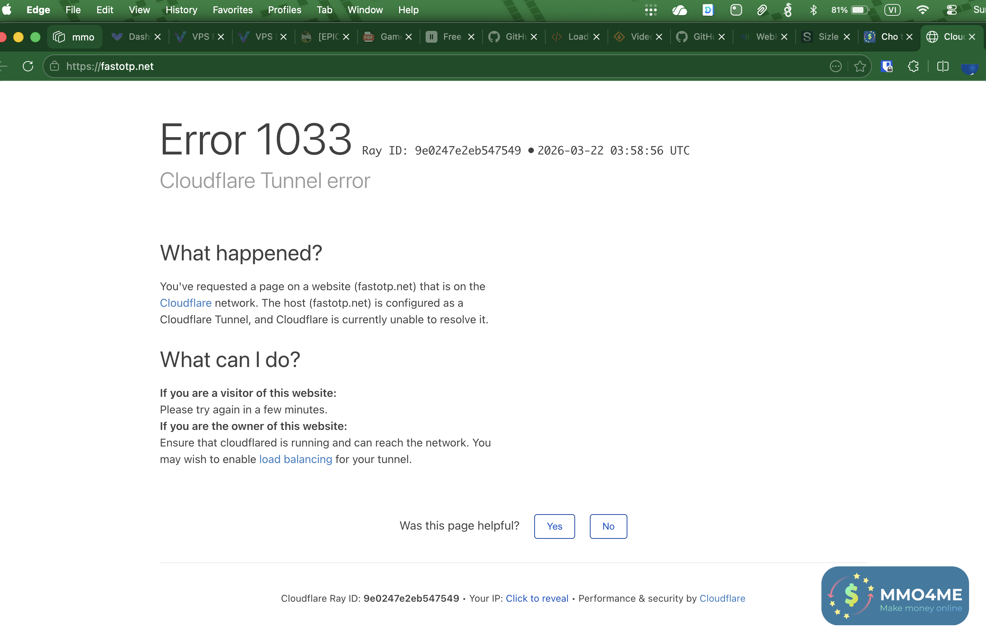
Task: Open the Extensions puzzle icon
Action: click(x=913, y=66)
